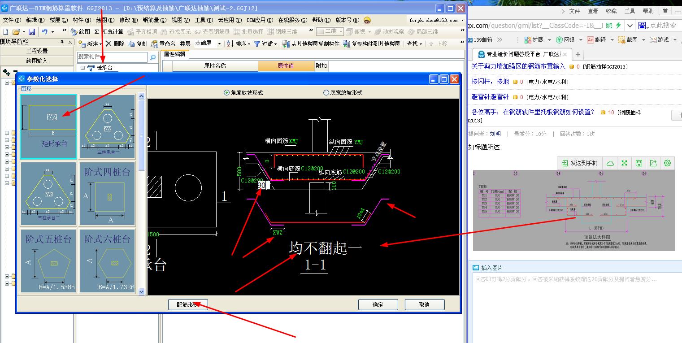682x343 pixels.
Task: Select 阶式四桩台 shape thumbnail
Action: point(107,194)
